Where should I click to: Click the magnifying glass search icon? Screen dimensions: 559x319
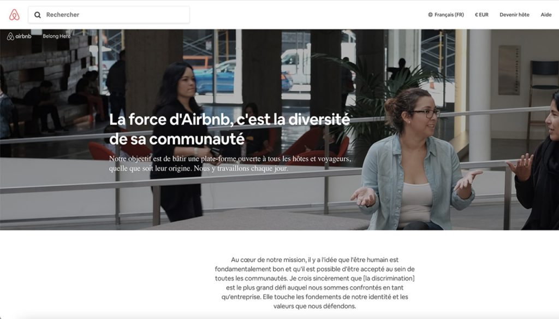[x=38, y=15]
